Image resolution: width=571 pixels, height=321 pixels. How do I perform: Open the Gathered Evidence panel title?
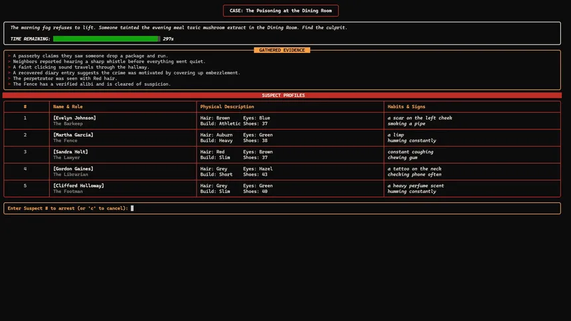point(282,50)
